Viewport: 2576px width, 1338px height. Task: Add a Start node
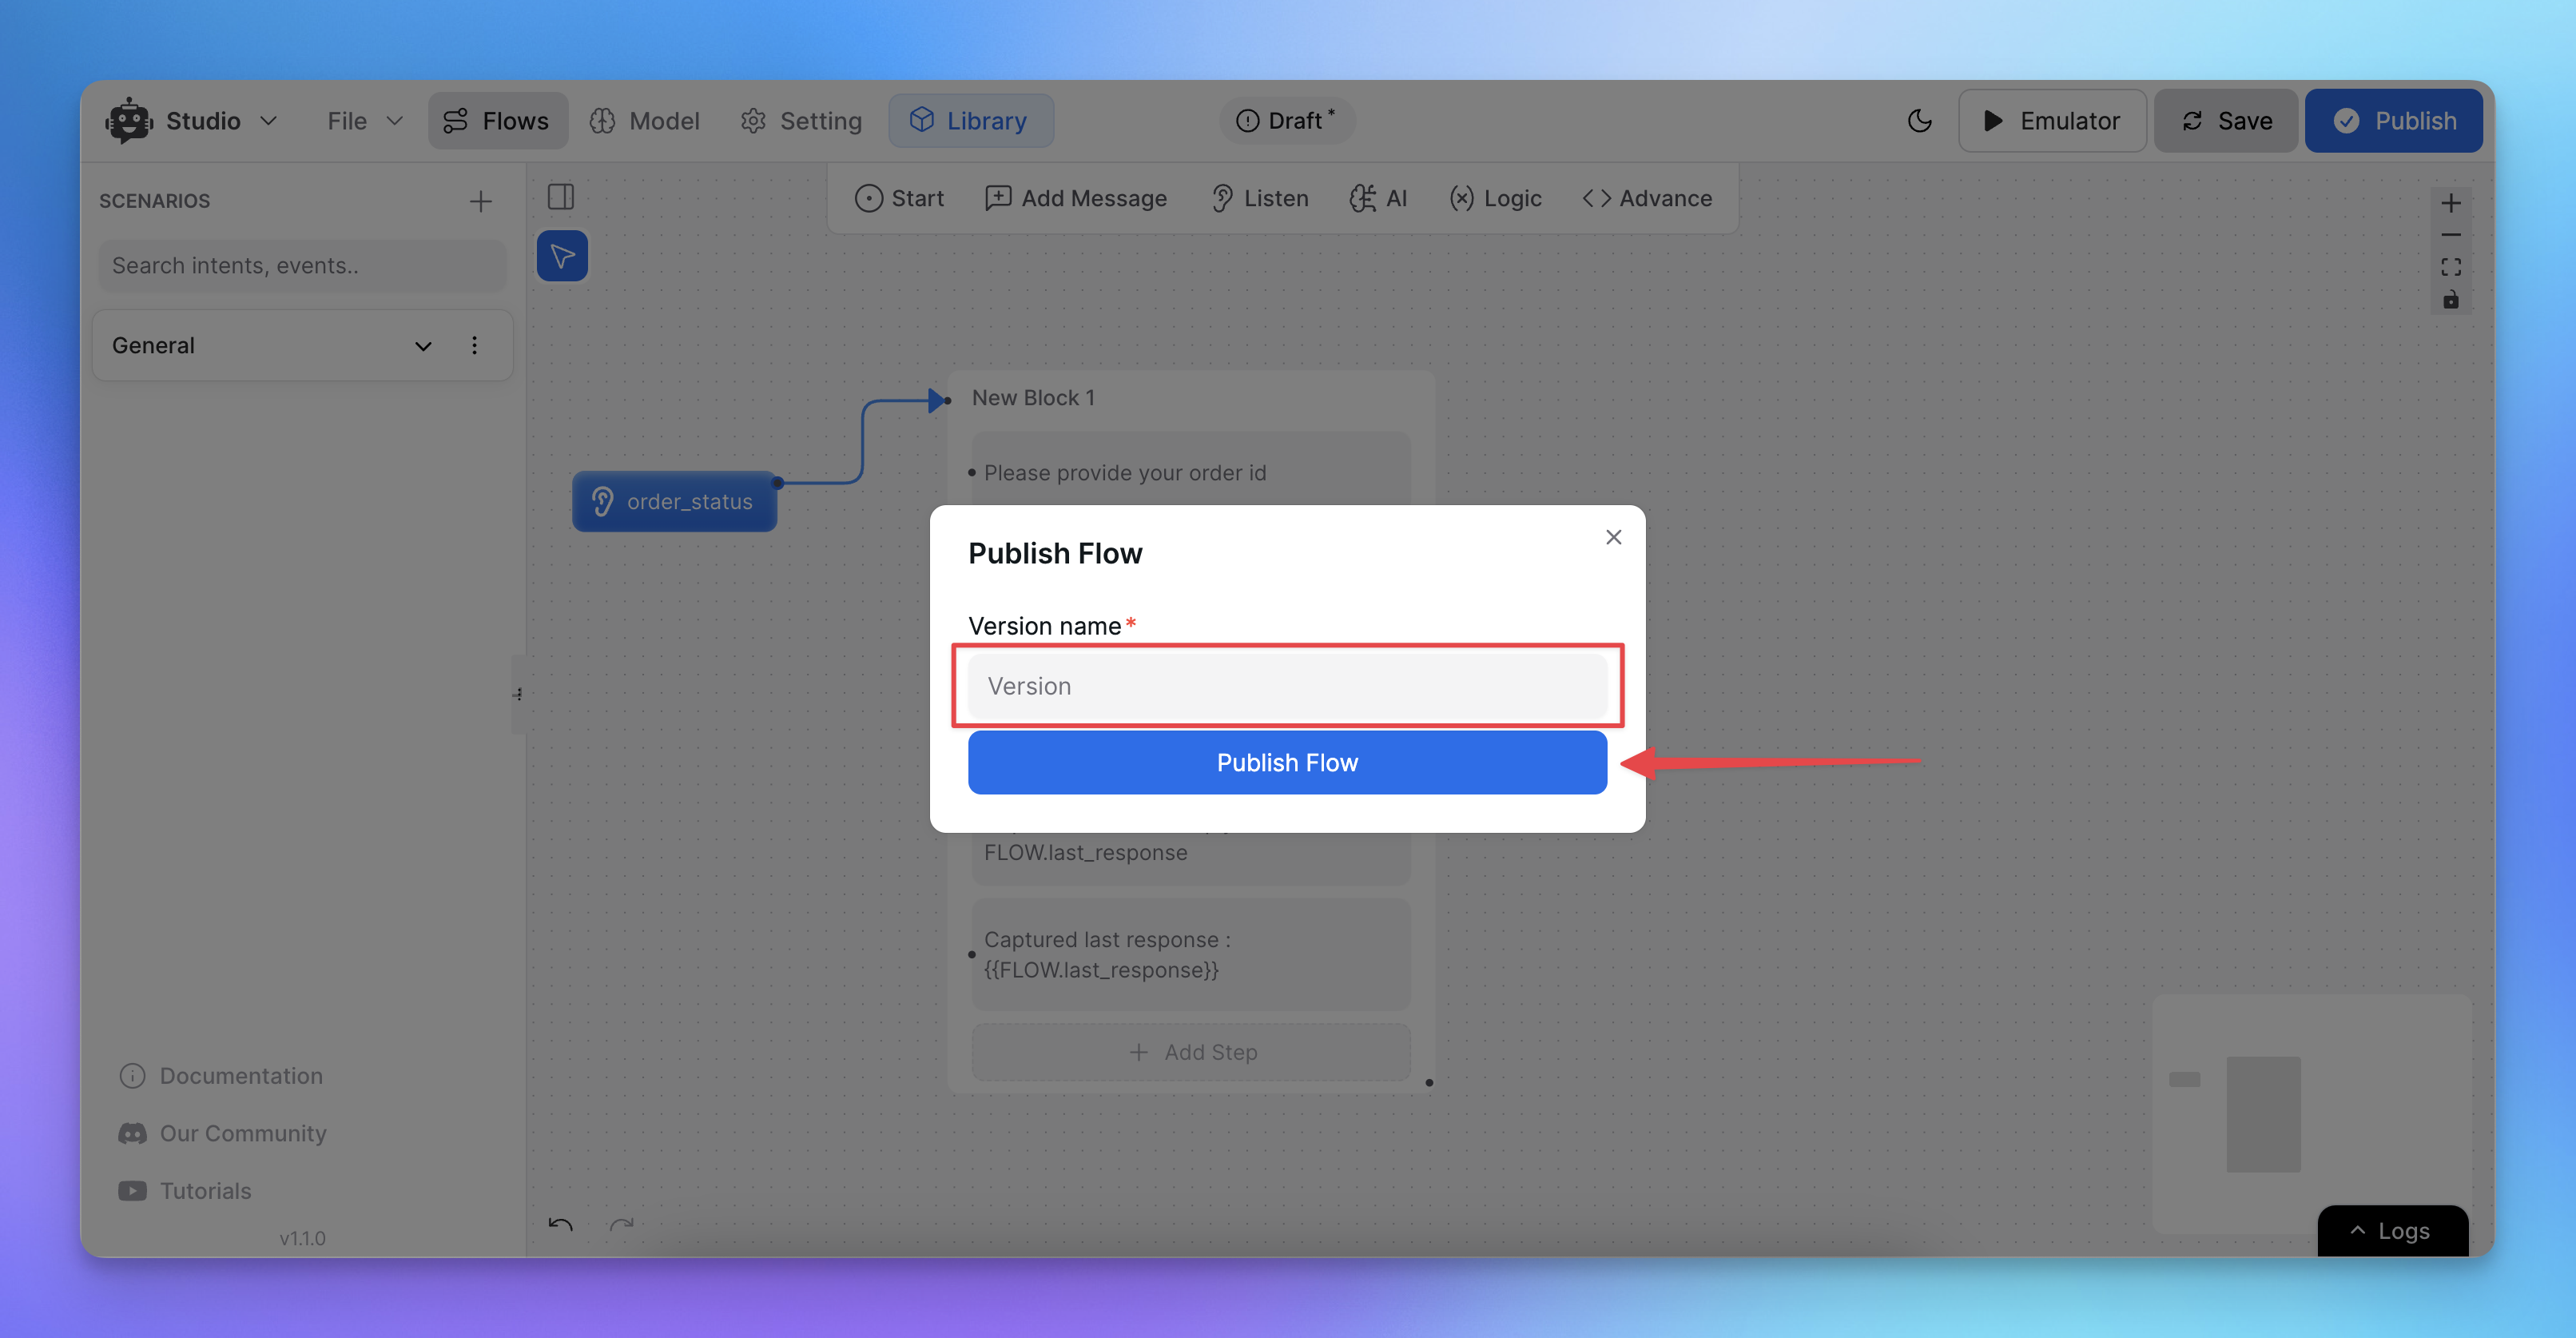[x=899, y=198]
